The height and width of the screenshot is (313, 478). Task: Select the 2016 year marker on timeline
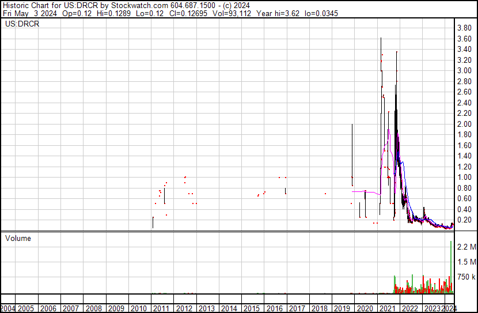[x=274, y=308]
